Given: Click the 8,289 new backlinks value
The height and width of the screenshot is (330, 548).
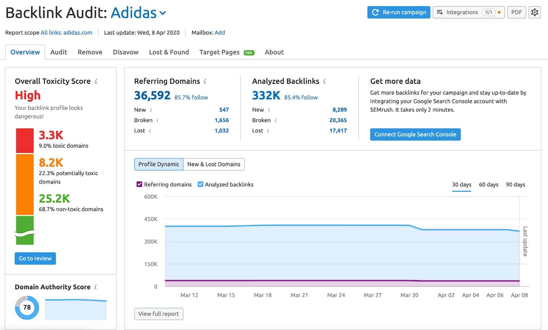Looking at the screenshot, I should [339, 110].
